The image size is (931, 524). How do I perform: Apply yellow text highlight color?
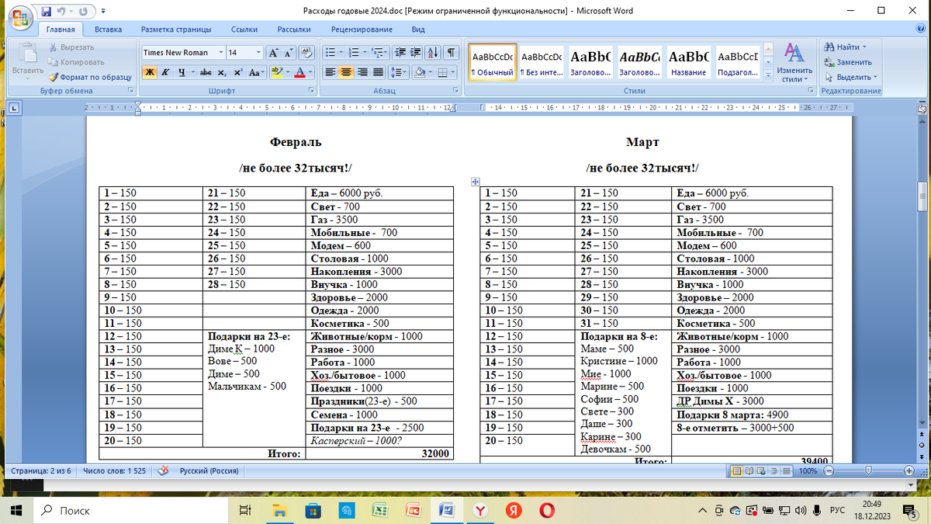276,72
